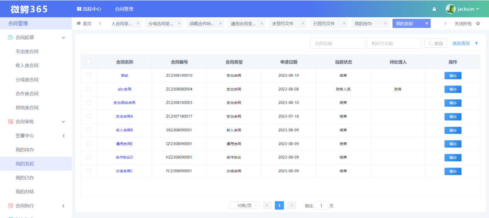Click the 合同名称 search input field
Viewport: 489px width, 218px height.
(337, 44)
